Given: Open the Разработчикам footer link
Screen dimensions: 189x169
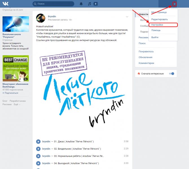Looking at the screenshot, I should pyautogui.click(x=17, y=101).
